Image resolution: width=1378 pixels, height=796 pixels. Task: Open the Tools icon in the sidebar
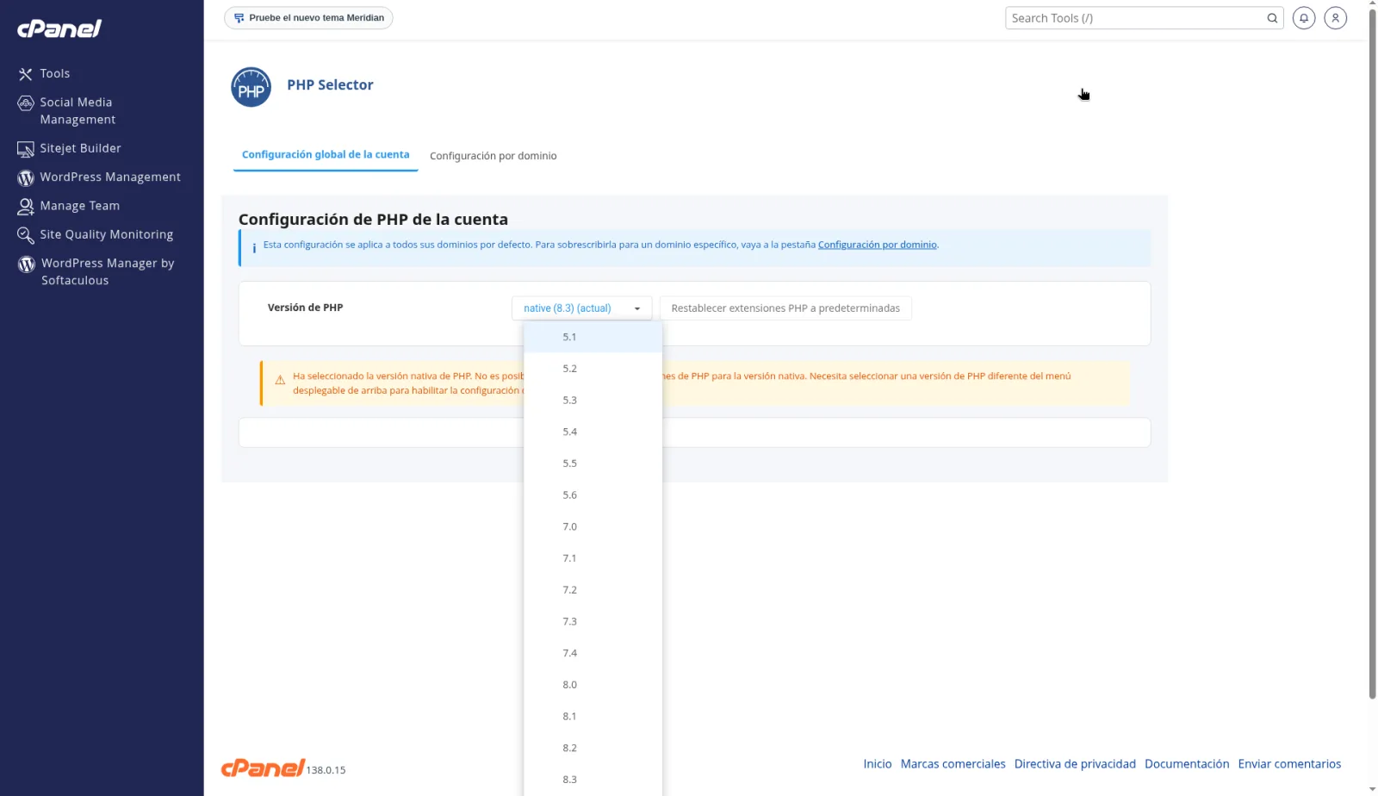coord(26,74)
